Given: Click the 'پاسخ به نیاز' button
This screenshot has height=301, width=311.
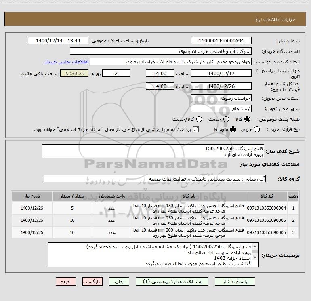Looking at the screenshot, I should 235,282.
